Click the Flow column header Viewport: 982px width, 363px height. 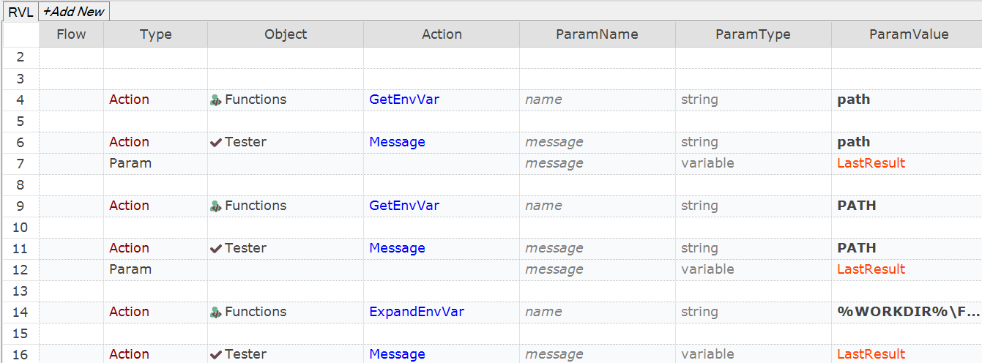(71, 34)
